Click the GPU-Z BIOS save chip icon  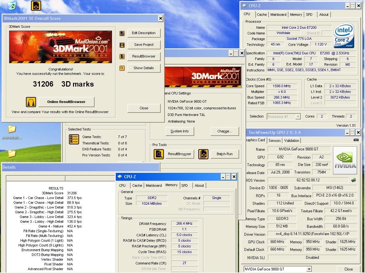(353, 180)
